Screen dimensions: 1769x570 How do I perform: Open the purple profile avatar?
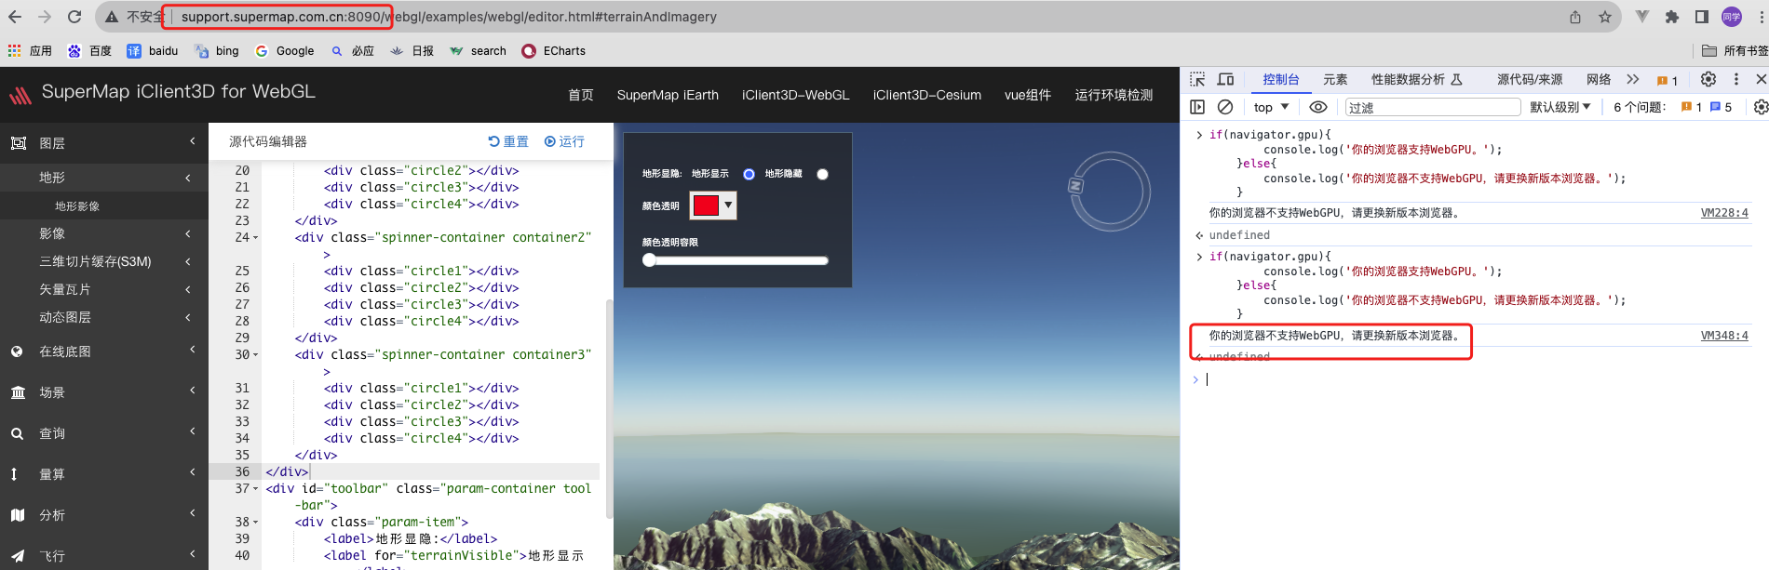pos(1732,17)
